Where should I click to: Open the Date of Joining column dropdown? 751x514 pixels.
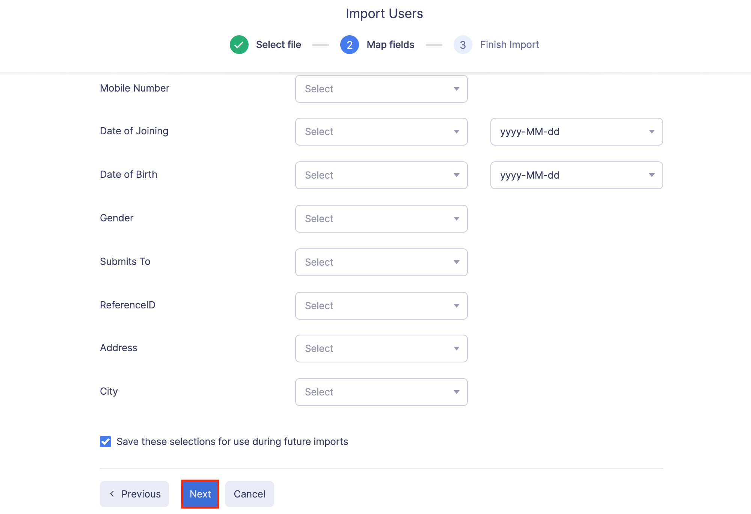click(x=381, y=132)
